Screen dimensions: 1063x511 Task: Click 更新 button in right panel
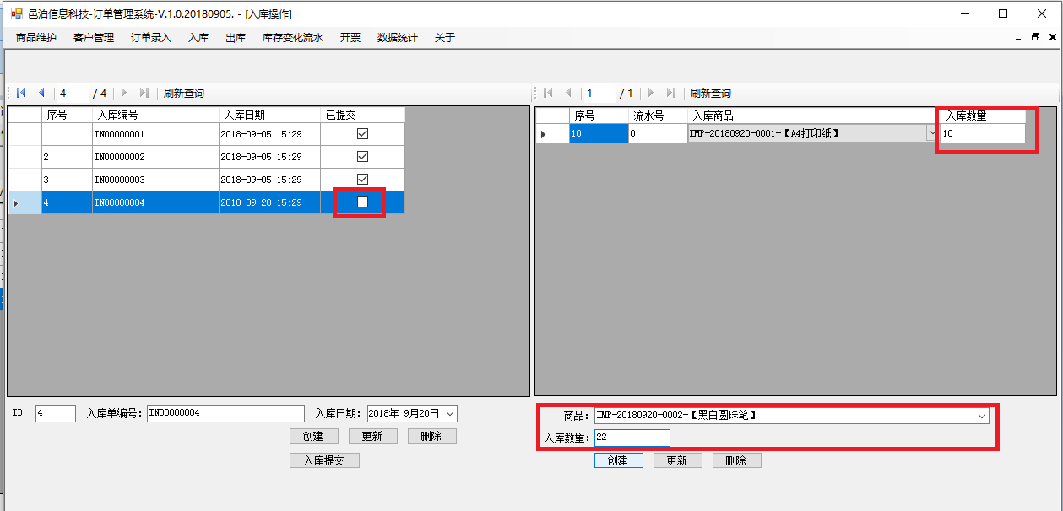(678, 460)
